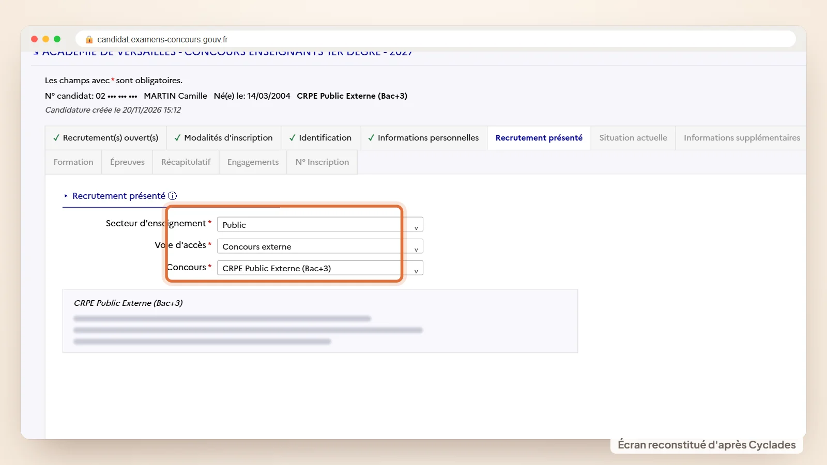Open the Situation actuelle tab
The width and height of the screenshot is (827, 465).
point(633,138)
